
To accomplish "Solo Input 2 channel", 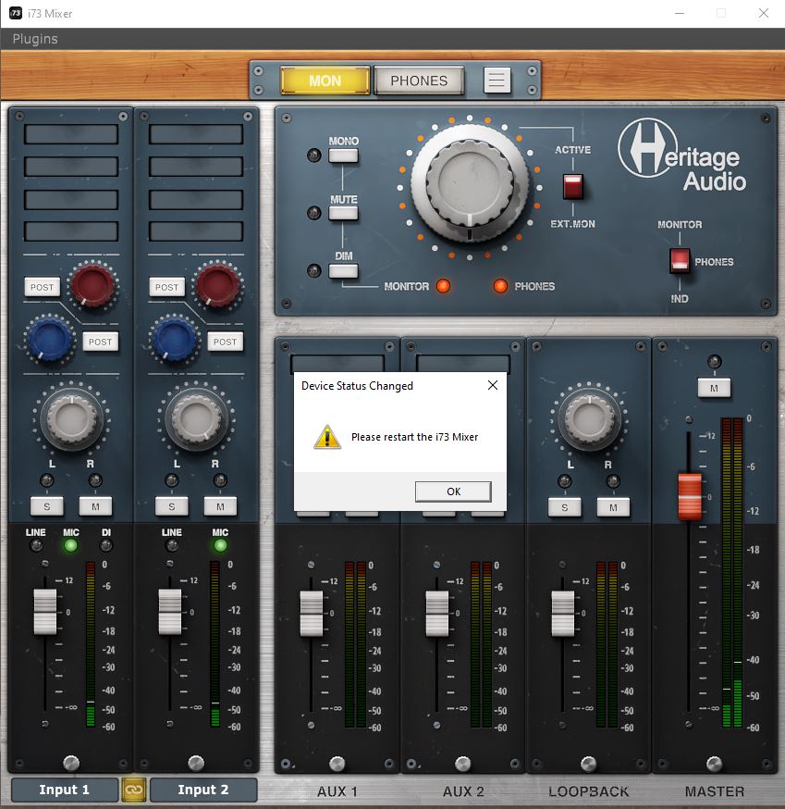I will point(172,506).
